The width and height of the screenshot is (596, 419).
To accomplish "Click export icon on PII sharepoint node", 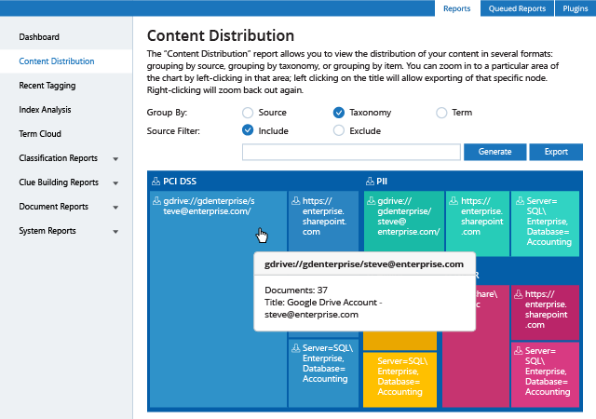I will [454, 201].
